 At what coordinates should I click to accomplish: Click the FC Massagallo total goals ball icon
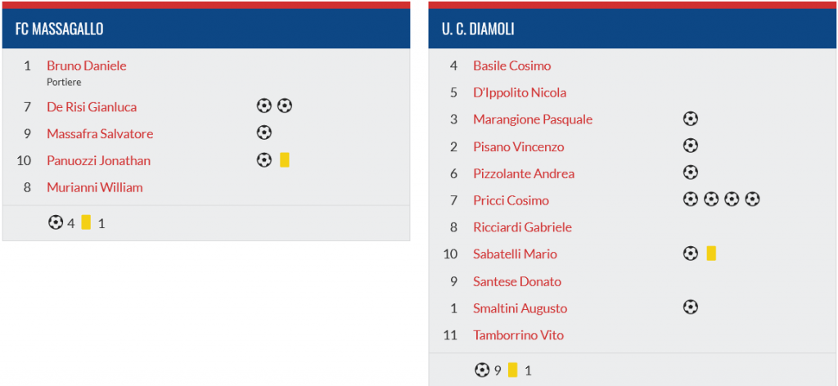point(55,222)
